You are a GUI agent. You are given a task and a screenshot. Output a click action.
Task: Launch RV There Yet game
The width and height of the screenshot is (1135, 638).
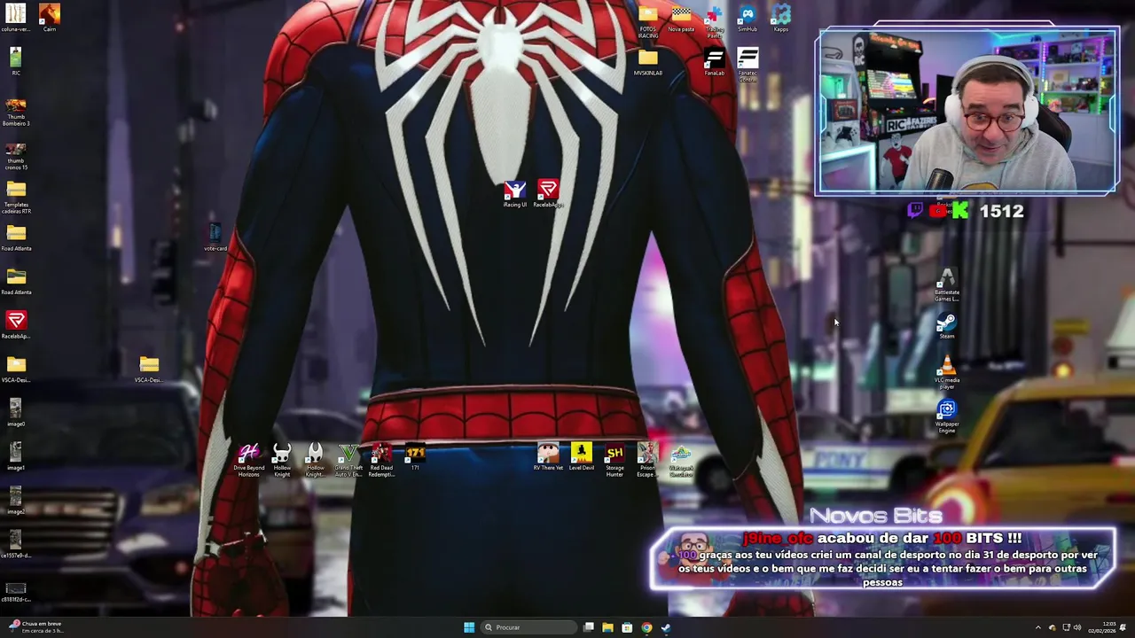(548, 457)
